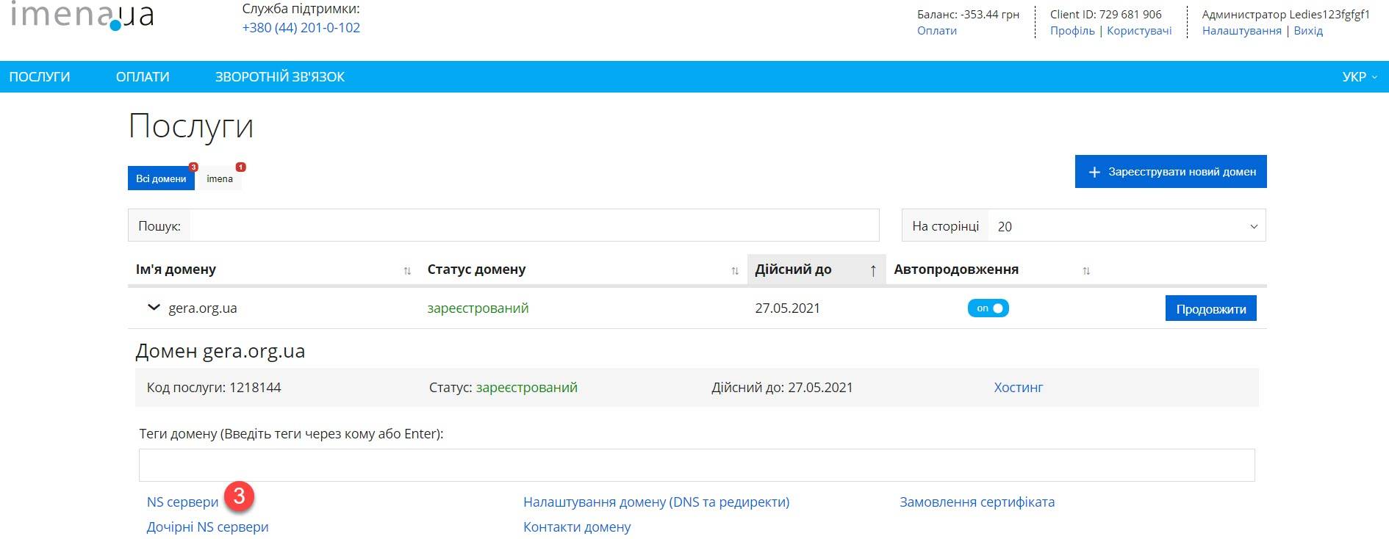
Task: Click Код послуги: 1218144 text
Action: 214,388
